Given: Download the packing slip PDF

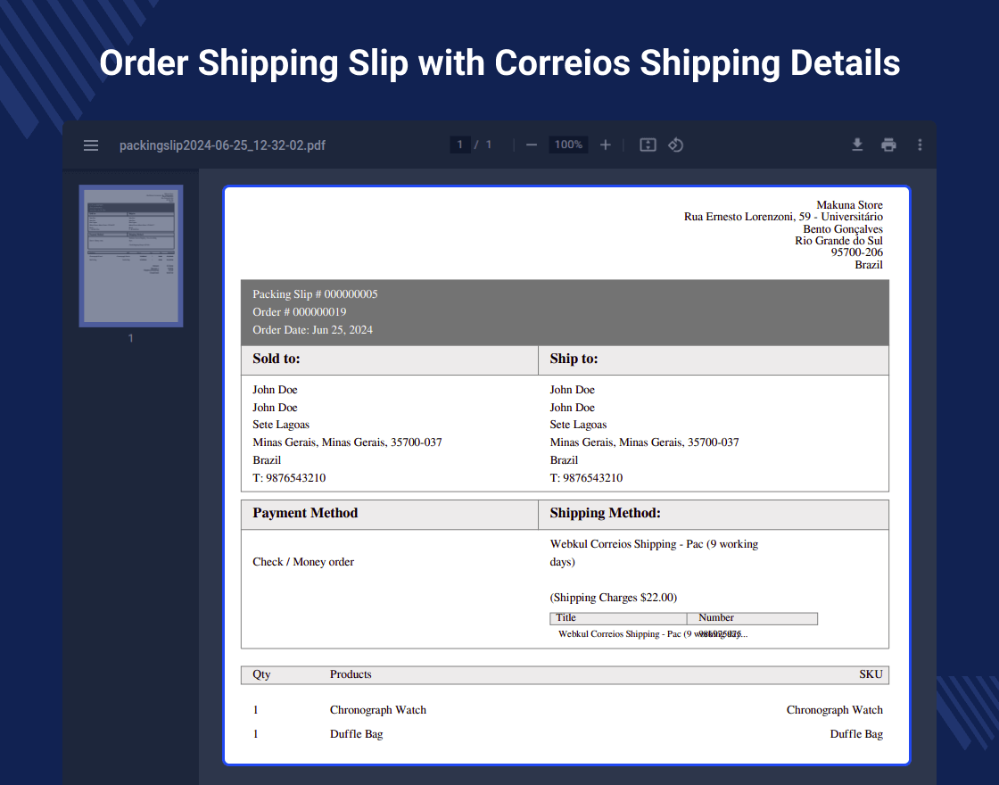Looking at the screenshot, I should tap(857, 145).
